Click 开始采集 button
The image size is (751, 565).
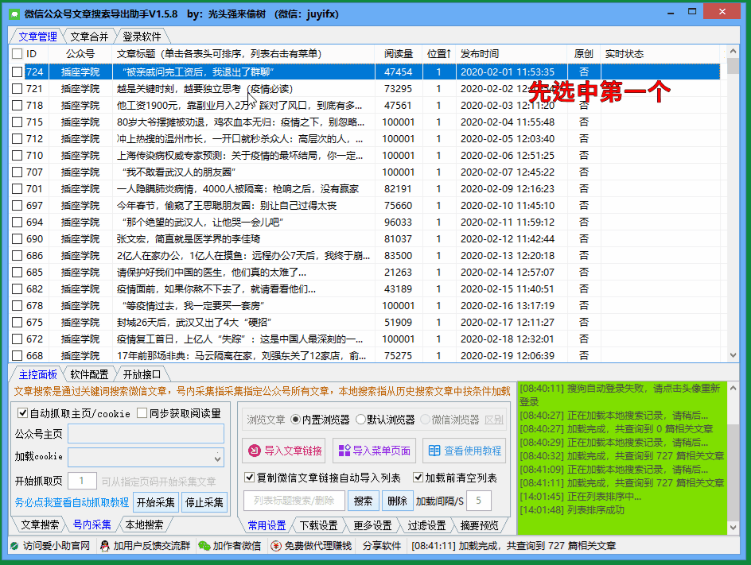156,502
